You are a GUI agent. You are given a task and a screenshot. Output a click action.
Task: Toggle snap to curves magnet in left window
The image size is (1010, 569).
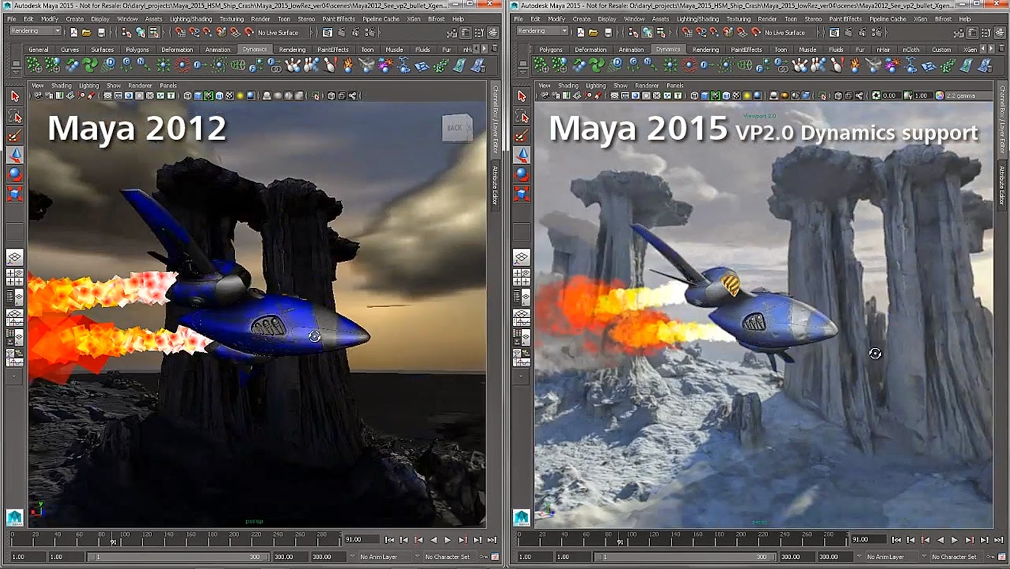coord(194,32)
